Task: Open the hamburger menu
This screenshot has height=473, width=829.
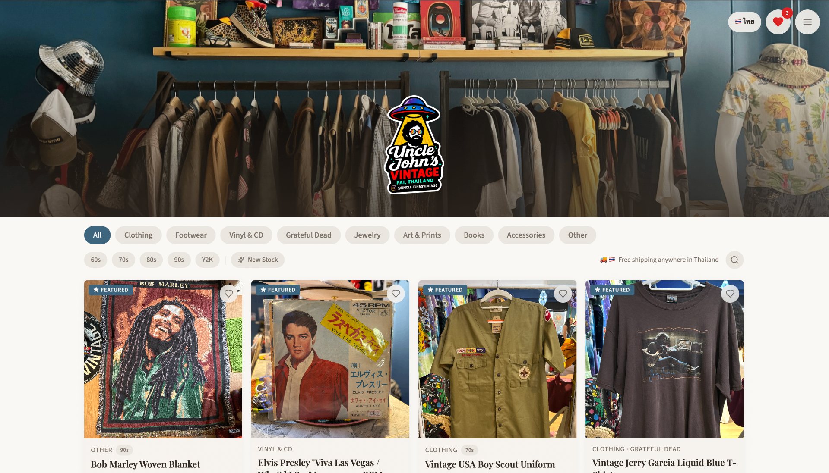Action: [807, 22]
